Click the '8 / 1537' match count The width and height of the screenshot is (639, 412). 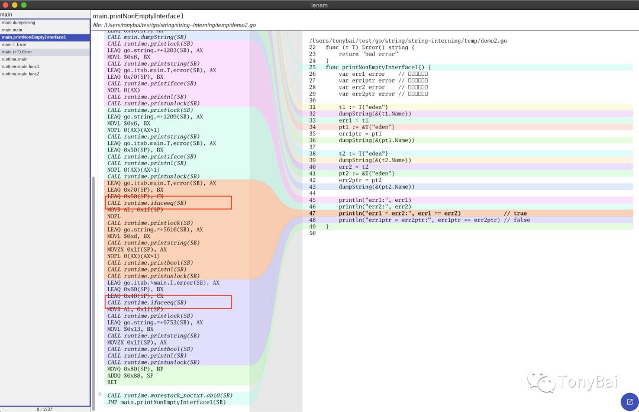[x=45, y=409]
